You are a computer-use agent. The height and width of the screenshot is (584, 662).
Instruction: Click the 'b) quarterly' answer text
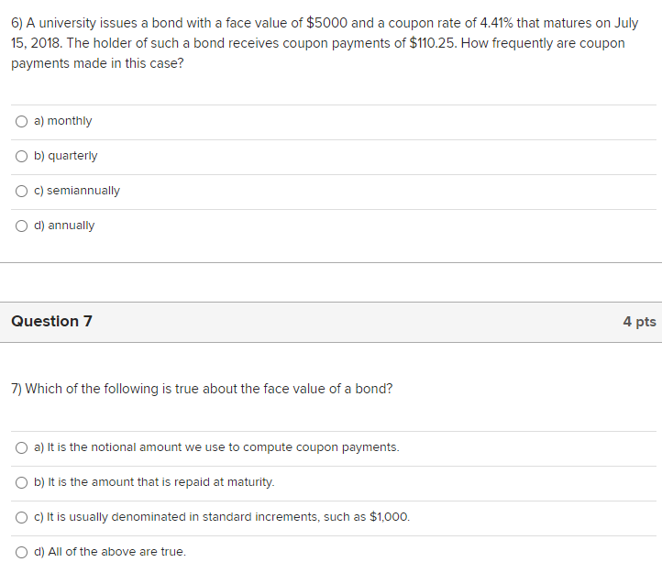pos(65,156)
